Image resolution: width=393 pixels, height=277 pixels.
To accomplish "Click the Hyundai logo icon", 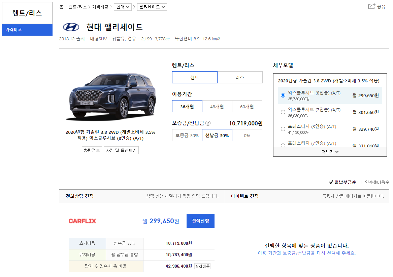I will click(x=71, y=27).
